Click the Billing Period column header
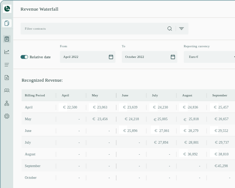 pos(35,95)
